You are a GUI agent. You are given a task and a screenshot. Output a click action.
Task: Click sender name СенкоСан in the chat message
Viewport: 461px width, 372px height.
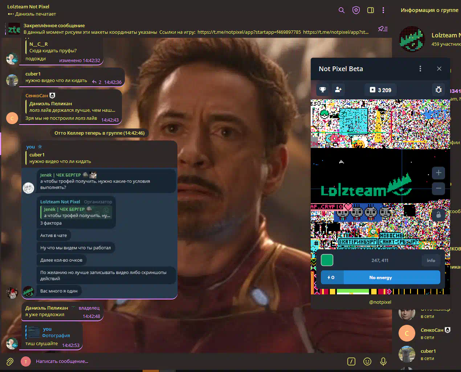(x=37, y=95)
